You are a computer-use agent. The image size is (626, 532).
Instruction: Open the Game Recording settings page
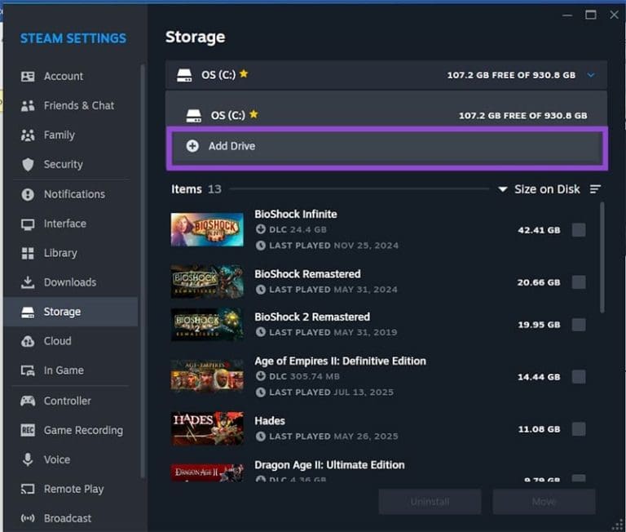[83, 430]
